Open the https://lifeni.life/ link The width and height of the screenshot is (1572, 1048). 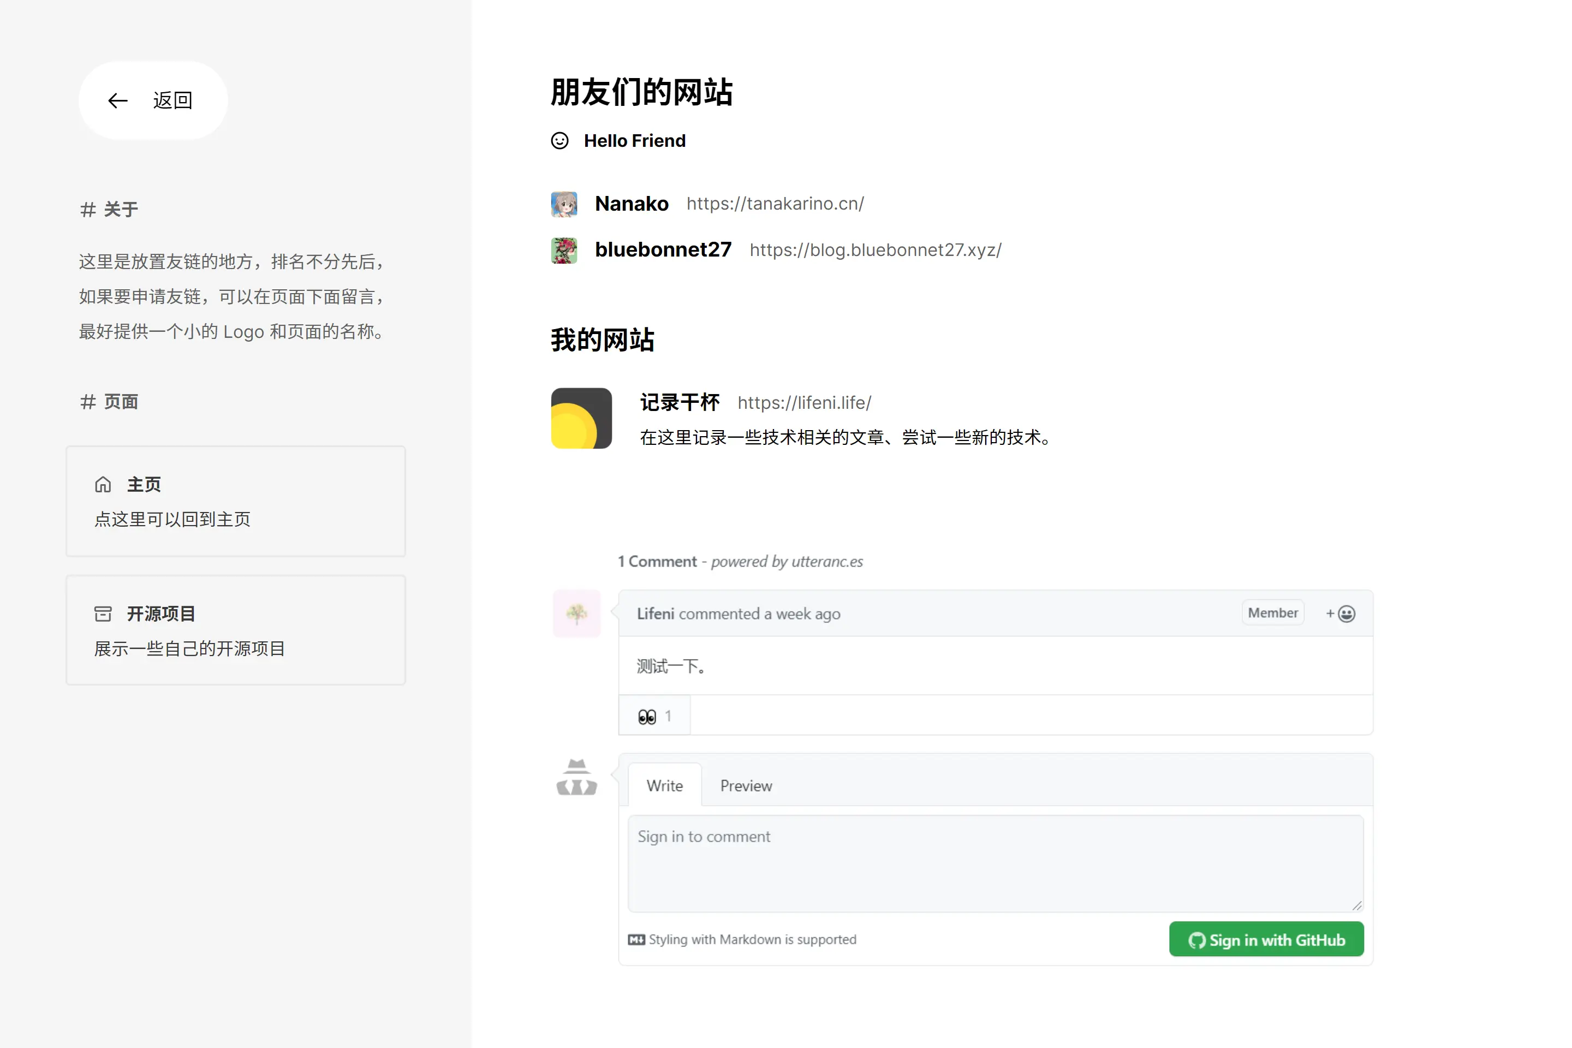click(803, 402)
